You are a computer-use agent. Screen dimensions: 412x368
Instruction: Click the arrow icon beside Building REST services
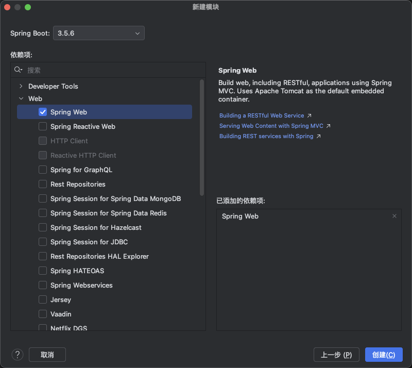click(318, 137)
